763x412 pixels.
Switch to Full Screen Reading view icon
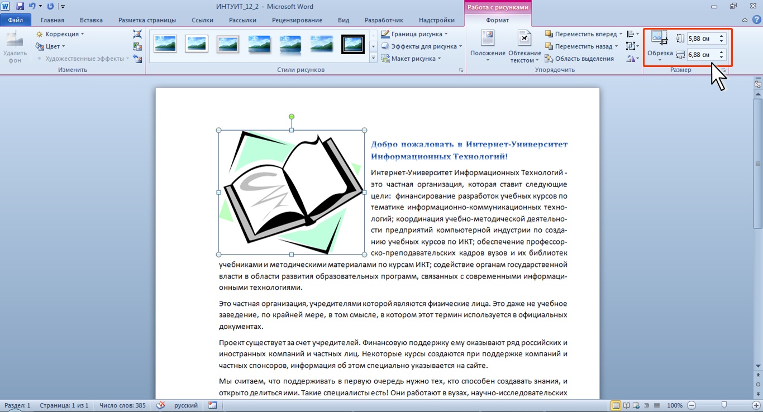pyautogui.click(x=626, y=405)
